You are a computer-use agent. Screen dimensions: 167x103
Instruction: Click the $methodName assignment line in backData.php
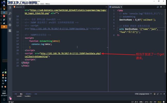tap(137, 20)
